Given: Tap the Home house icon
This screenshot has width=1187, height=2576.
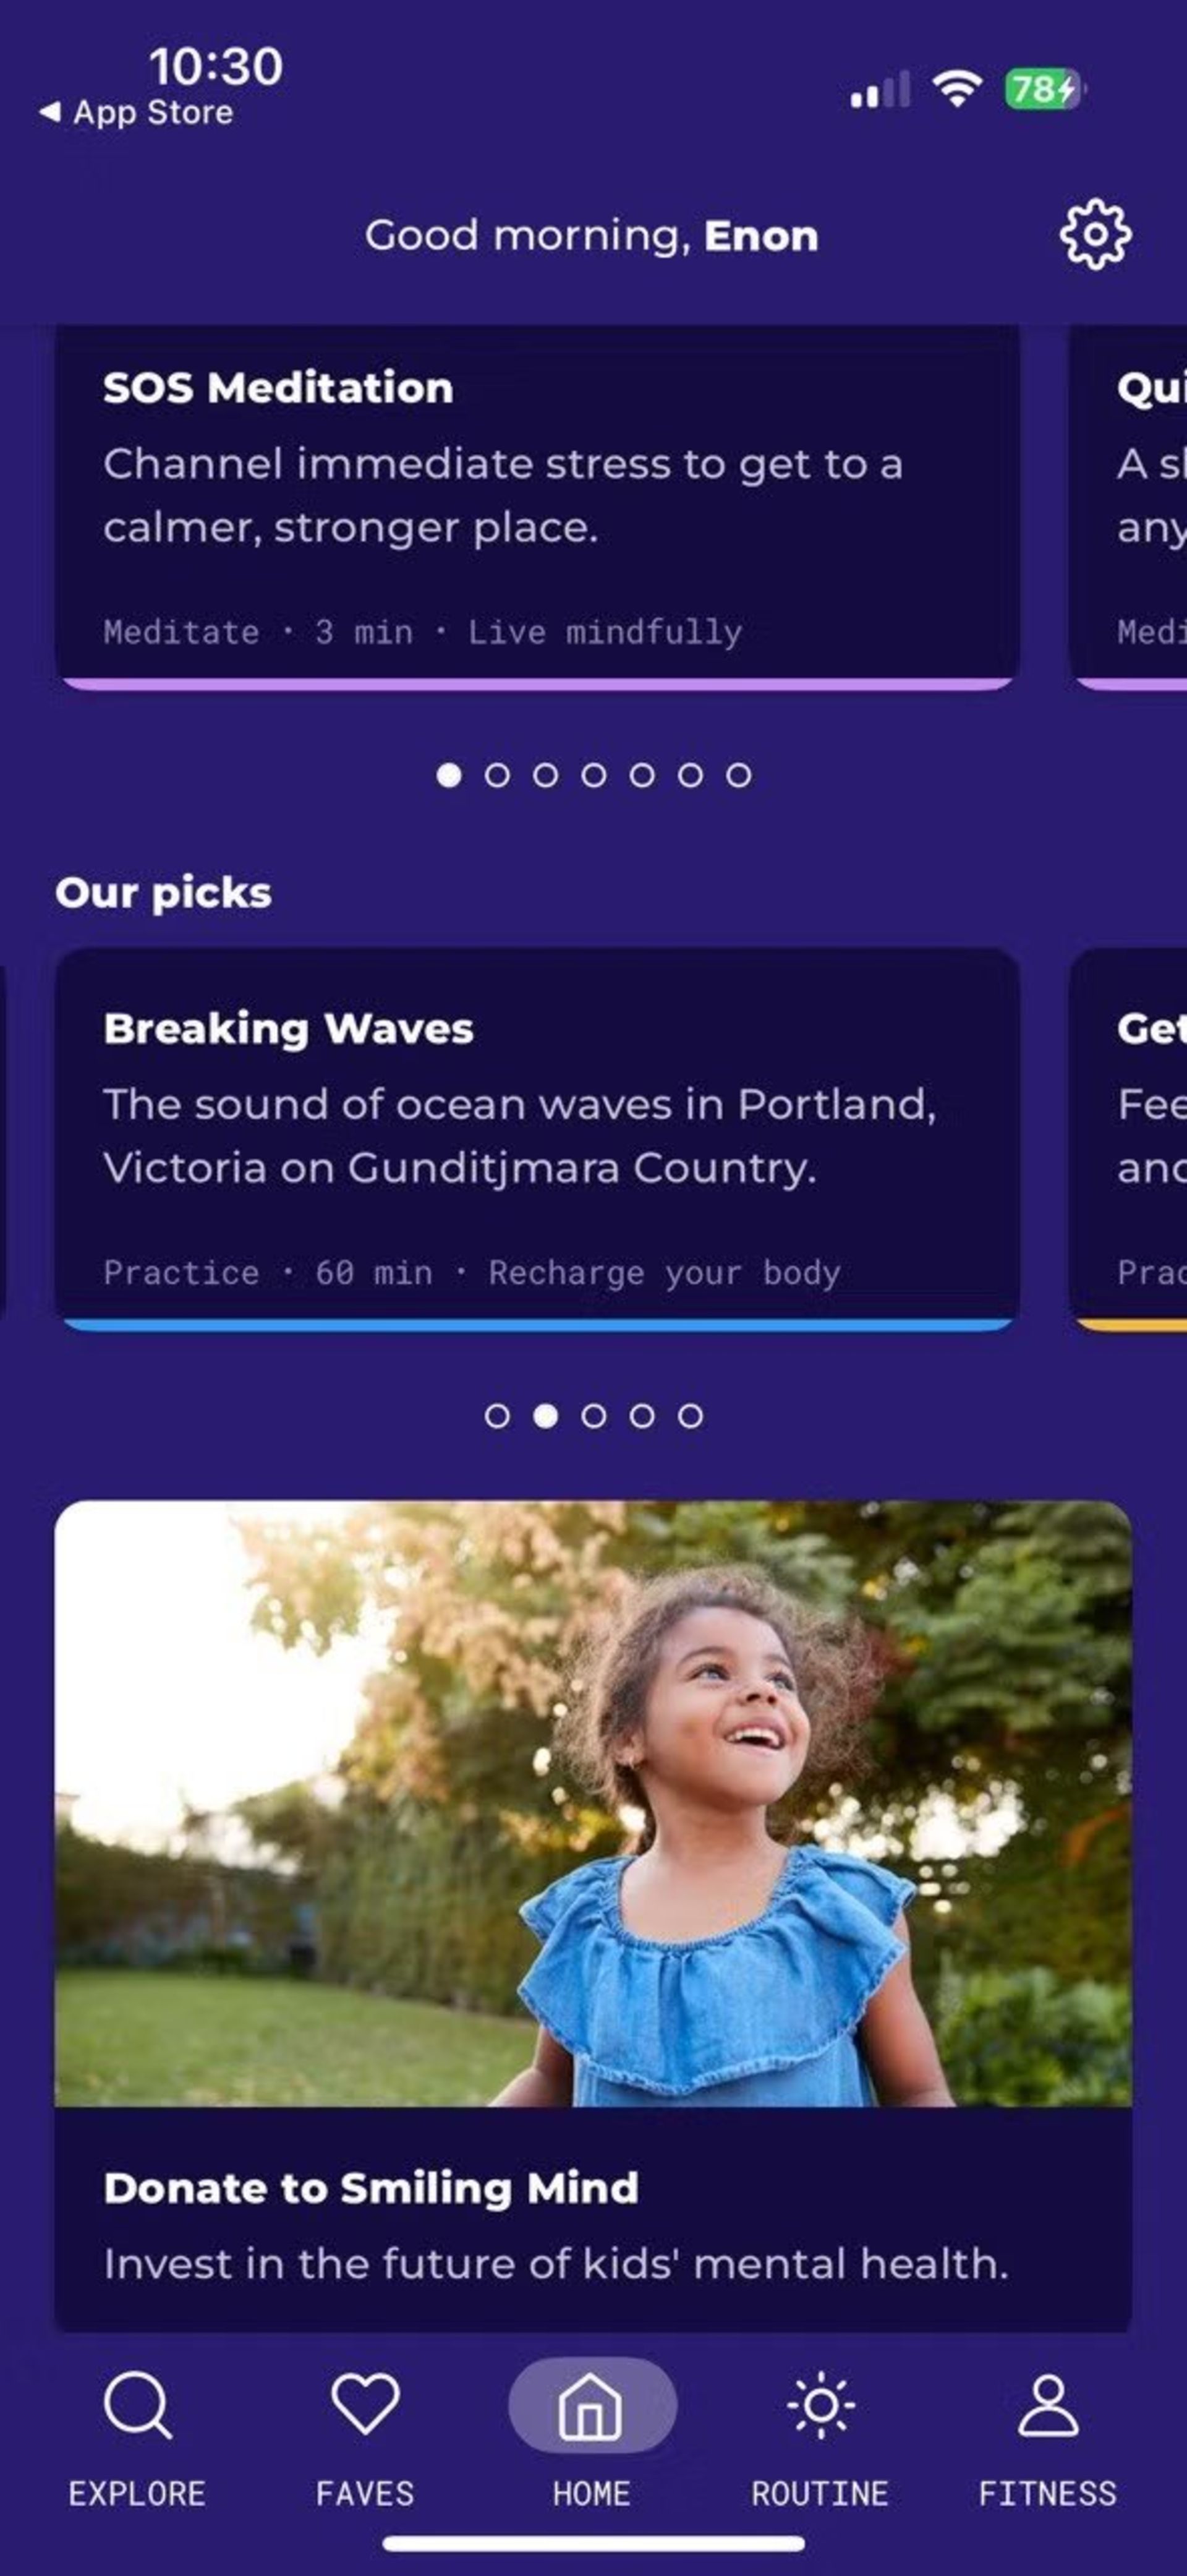Looking at the screenshot, I should pos(592,2406).
